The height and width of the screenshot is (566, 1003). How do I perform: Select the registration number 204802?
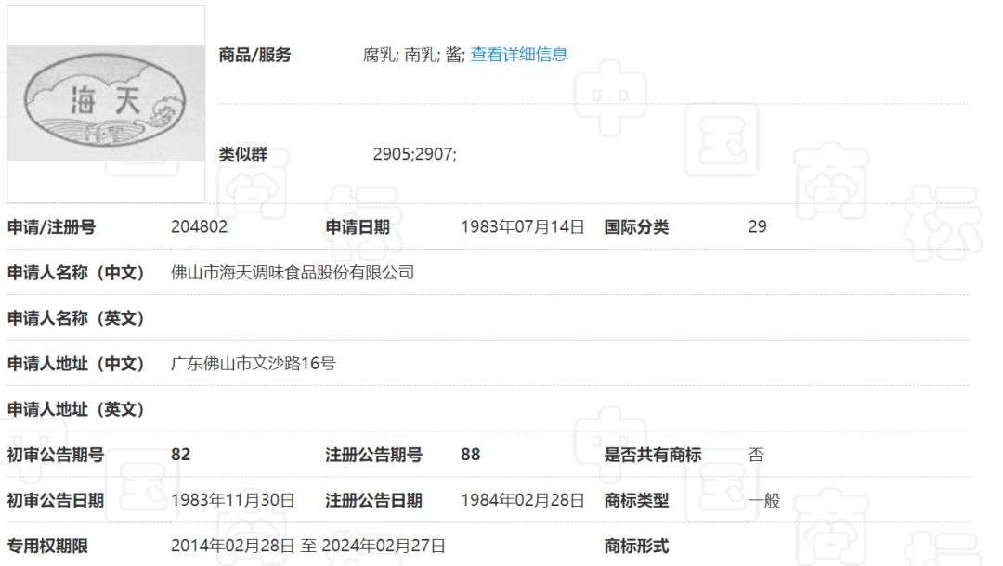pos(199,226)
